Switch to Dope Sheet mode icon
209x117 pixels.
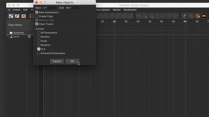11,16
